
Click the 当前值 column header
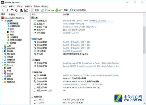66,15
